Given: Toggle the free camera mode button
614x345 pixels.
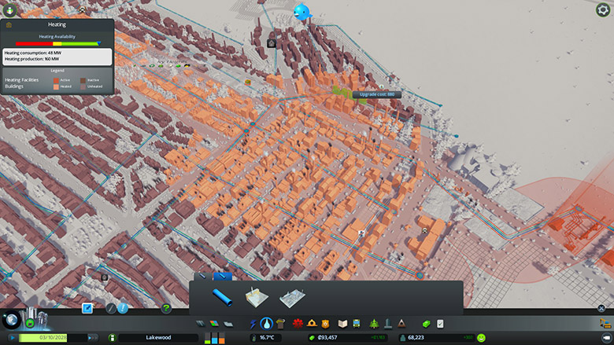Looking at the screenshot, I should [x=606, y=338].
